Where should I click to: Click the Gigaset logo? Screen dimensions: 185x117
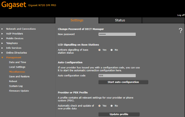[x=14, y=5]
